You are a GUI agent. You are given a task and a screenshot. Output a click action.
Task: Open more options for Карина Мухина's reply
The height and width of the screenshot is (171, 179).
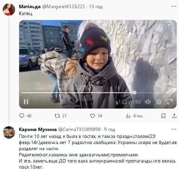[174, 129]
